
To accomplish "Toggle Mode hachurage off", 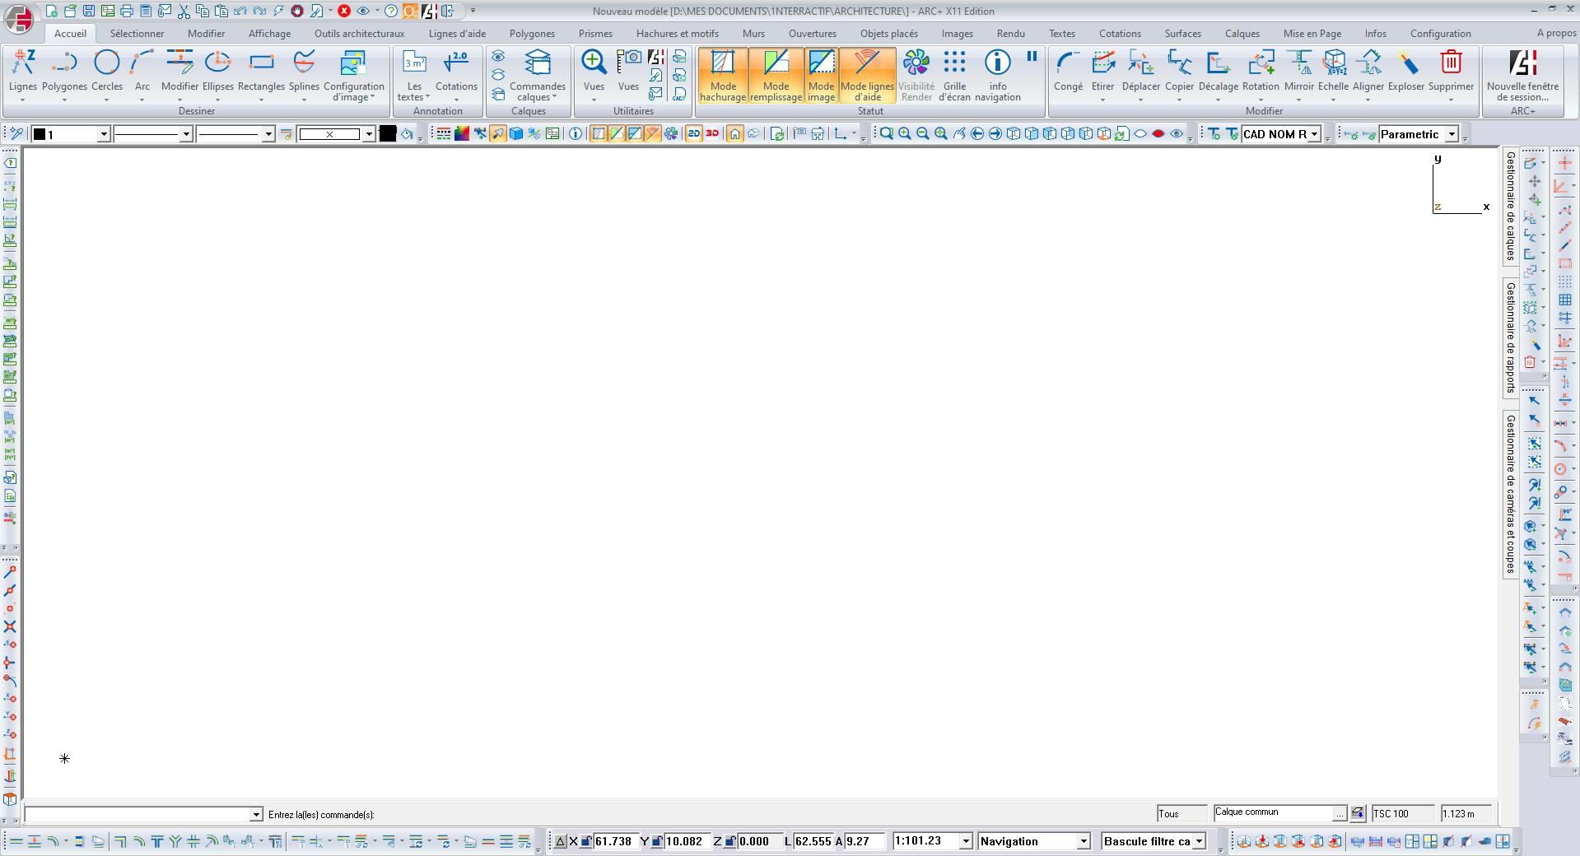I will point(723,75).
